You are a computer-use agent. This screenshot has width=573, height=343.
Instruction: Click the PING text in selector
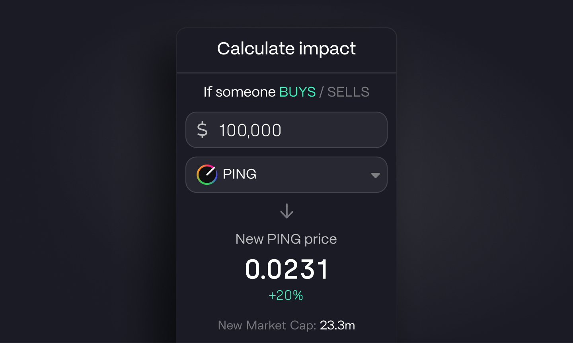(x=240, y=174)
